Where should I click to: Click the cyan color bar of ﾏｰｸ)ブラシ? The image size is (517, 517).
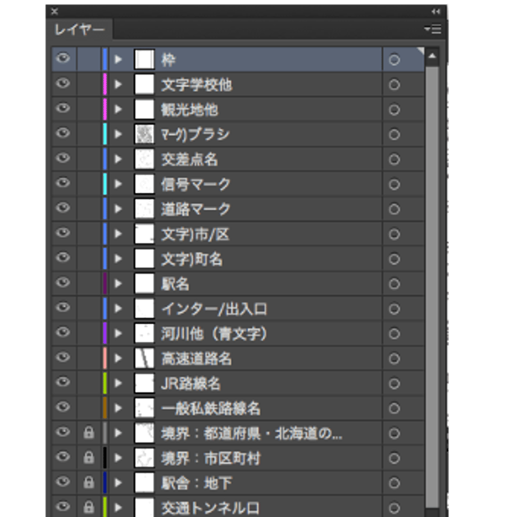coord(105,134)
